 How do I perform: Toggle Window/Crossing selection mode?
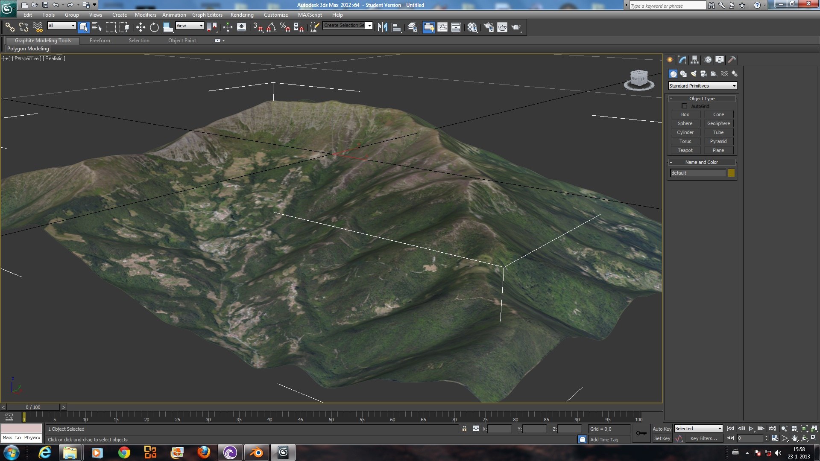[x=124, y=27]
